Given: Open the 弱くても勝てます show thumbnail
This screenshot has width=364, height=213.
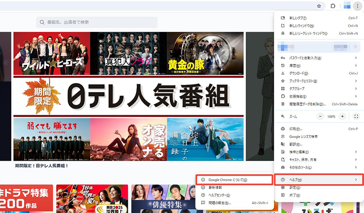Looking at the screenshot, I should tap(52, 139).
